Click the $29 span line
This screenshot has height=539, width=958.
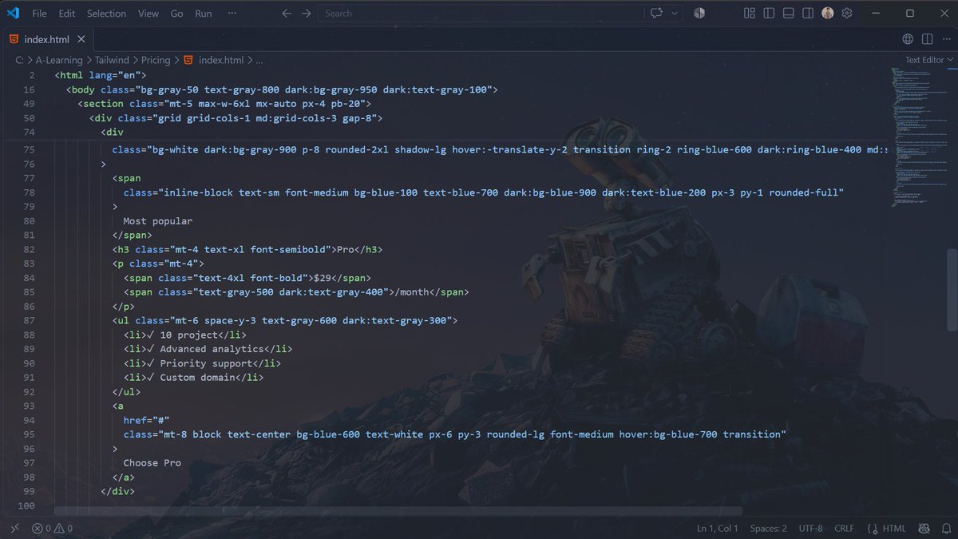247,278
